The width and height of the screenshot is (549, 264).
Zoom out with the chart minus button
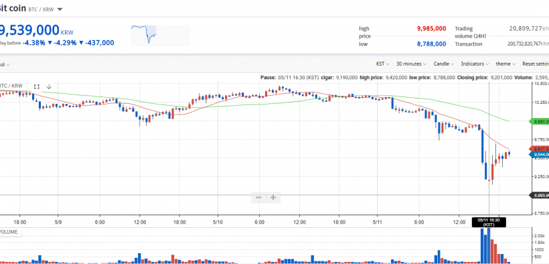click(258, 198)
